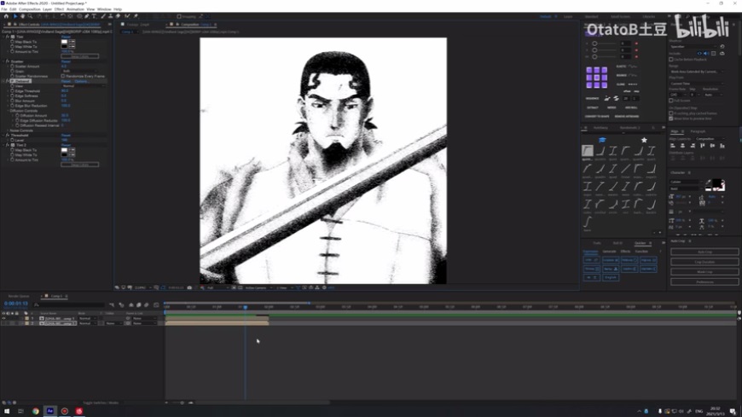
Task: Uncheck Move time to preview time
Action: [671, 119]
